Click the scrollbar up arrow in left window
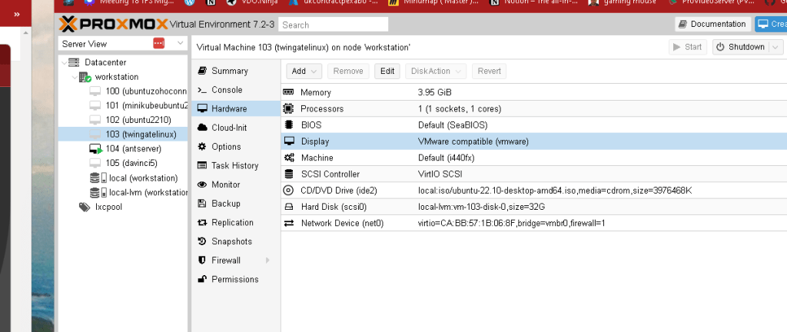This screenshot has width=787, height=332. pos(26,32)
